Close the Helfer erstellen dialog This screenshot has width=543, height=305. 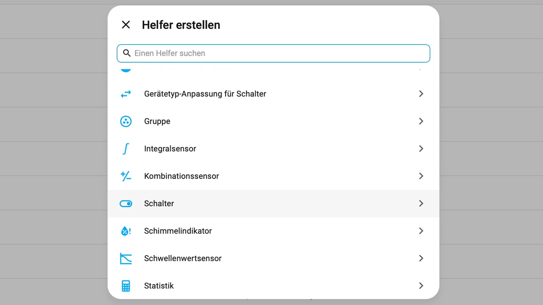click(x=126, y=25)
